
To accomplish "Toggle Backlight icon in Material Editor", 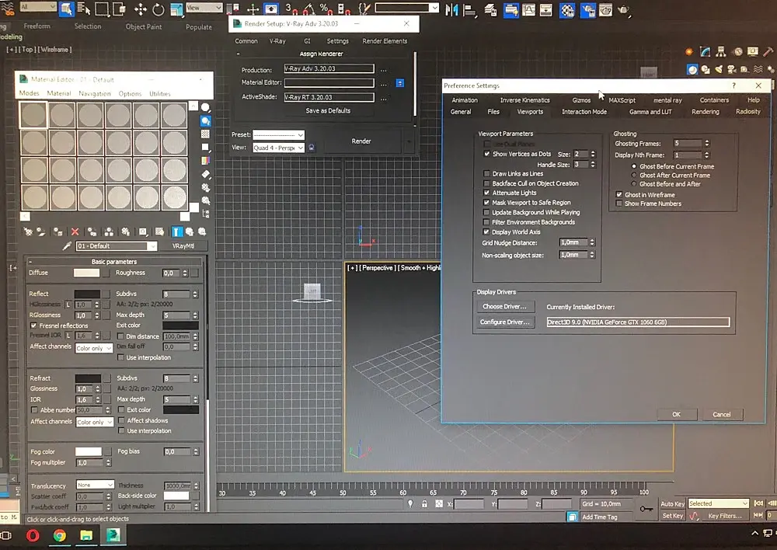I will [205, 120].
